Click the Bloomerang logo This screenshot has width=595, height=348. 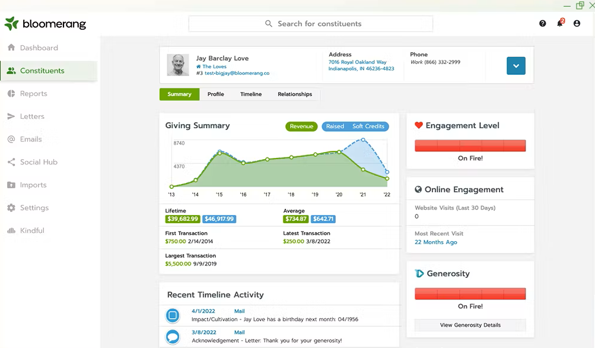(x=45, y=24)
